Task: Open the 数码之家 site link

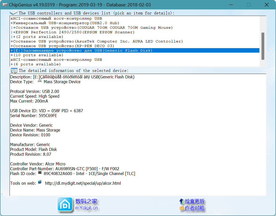Action: [x=86, y=201]
